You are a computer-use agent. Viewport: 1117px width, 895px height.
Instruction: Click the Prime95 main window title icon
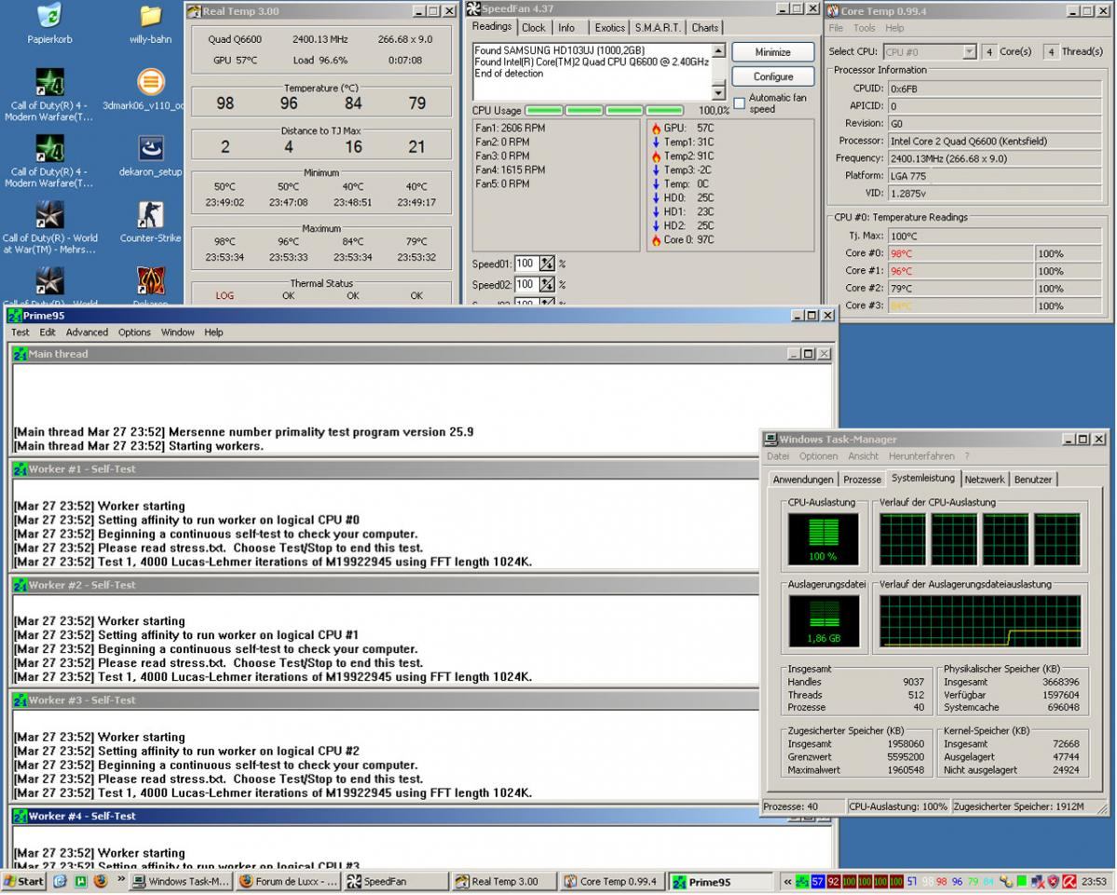pos(14,316)
